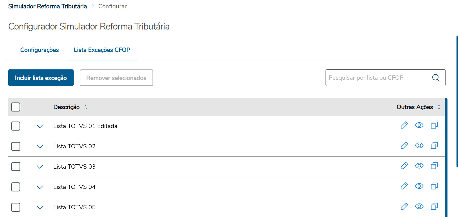Sort by Descrição column arrows
Image resolution: width=458 pixels, height=217 pixels.
coord(86,107)
